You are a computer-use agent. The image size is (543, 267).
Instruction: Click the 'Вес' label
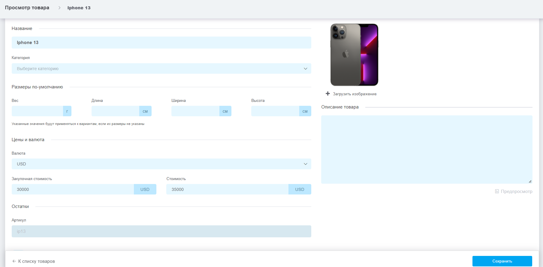pos(15,101)
